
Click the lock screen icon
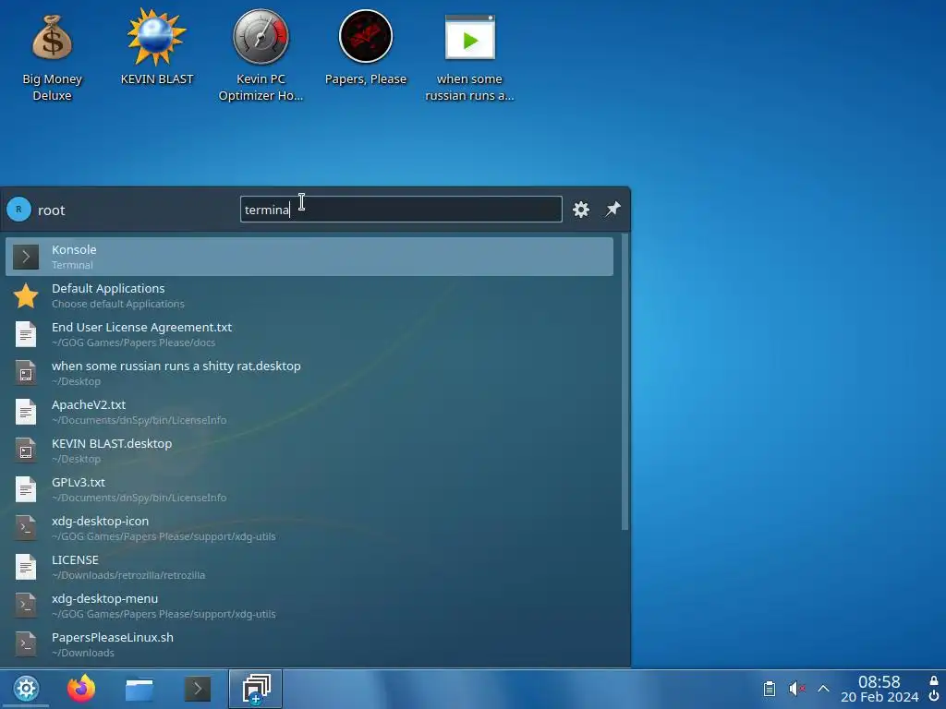point(934,680)
